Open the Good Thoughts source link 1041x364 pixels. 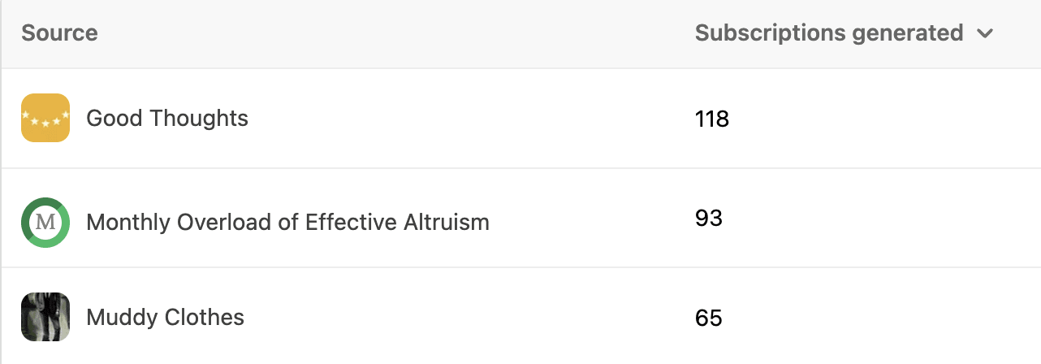point(166,119)
